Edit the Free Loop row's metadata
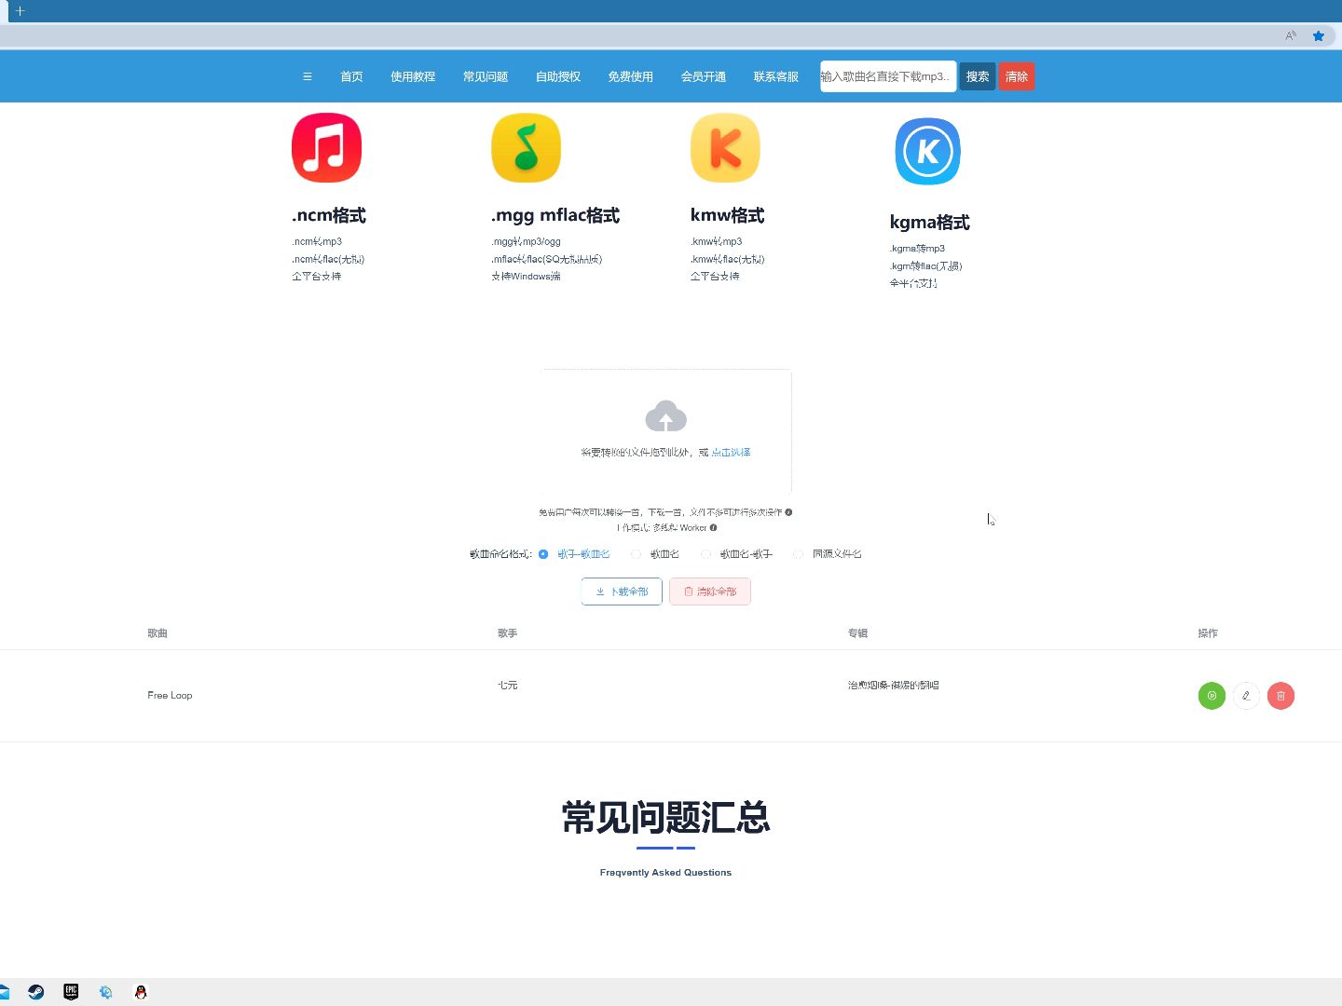 tap(1246, 696)
